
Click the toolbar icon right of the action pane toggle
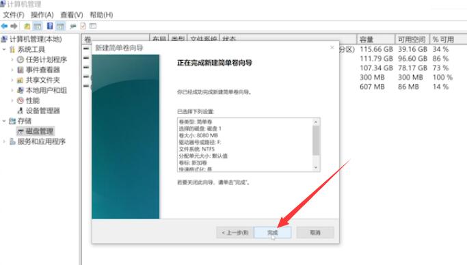(x=73, y=27)
